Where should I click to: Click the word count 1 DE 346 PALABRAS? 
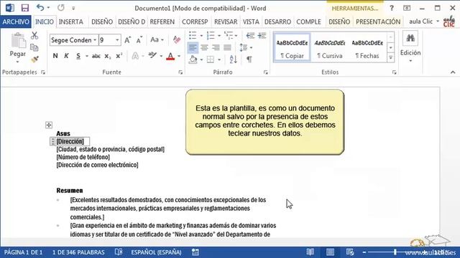click(x=78, y=252)
